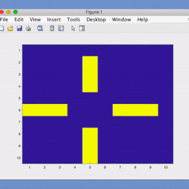This screenshot has width=189, height=189.
Task: Open the Desktop menu
Action: coord(96,19)
